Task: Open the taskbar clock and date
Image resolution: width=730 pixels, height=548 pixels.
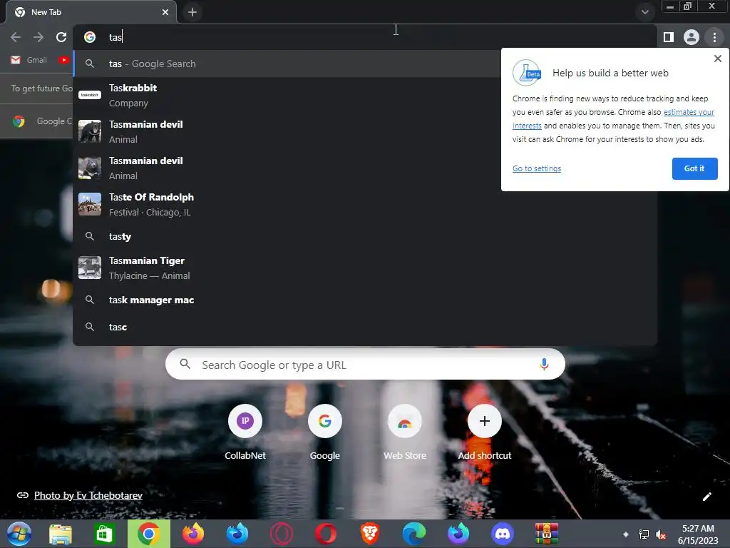Action: [x=697, y=534]
